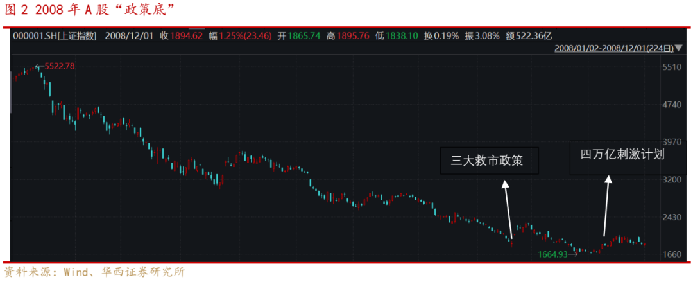Select the 000001.SH stock code label

point(32,36)
